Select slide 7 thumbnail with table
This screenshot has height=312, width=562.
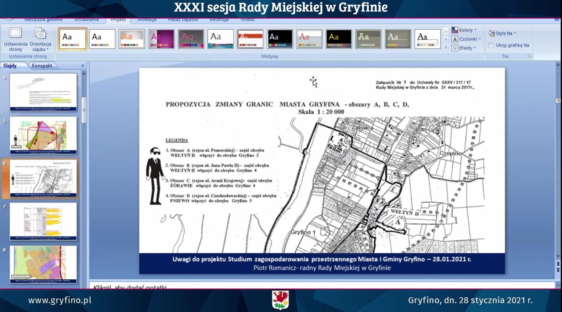point(43,221)
